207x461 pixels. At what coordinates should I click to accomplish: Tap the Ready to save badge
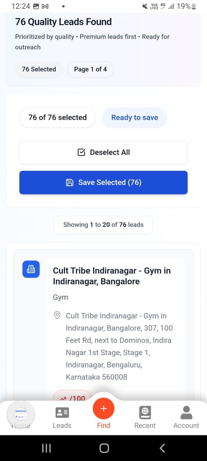coord(135,118)
